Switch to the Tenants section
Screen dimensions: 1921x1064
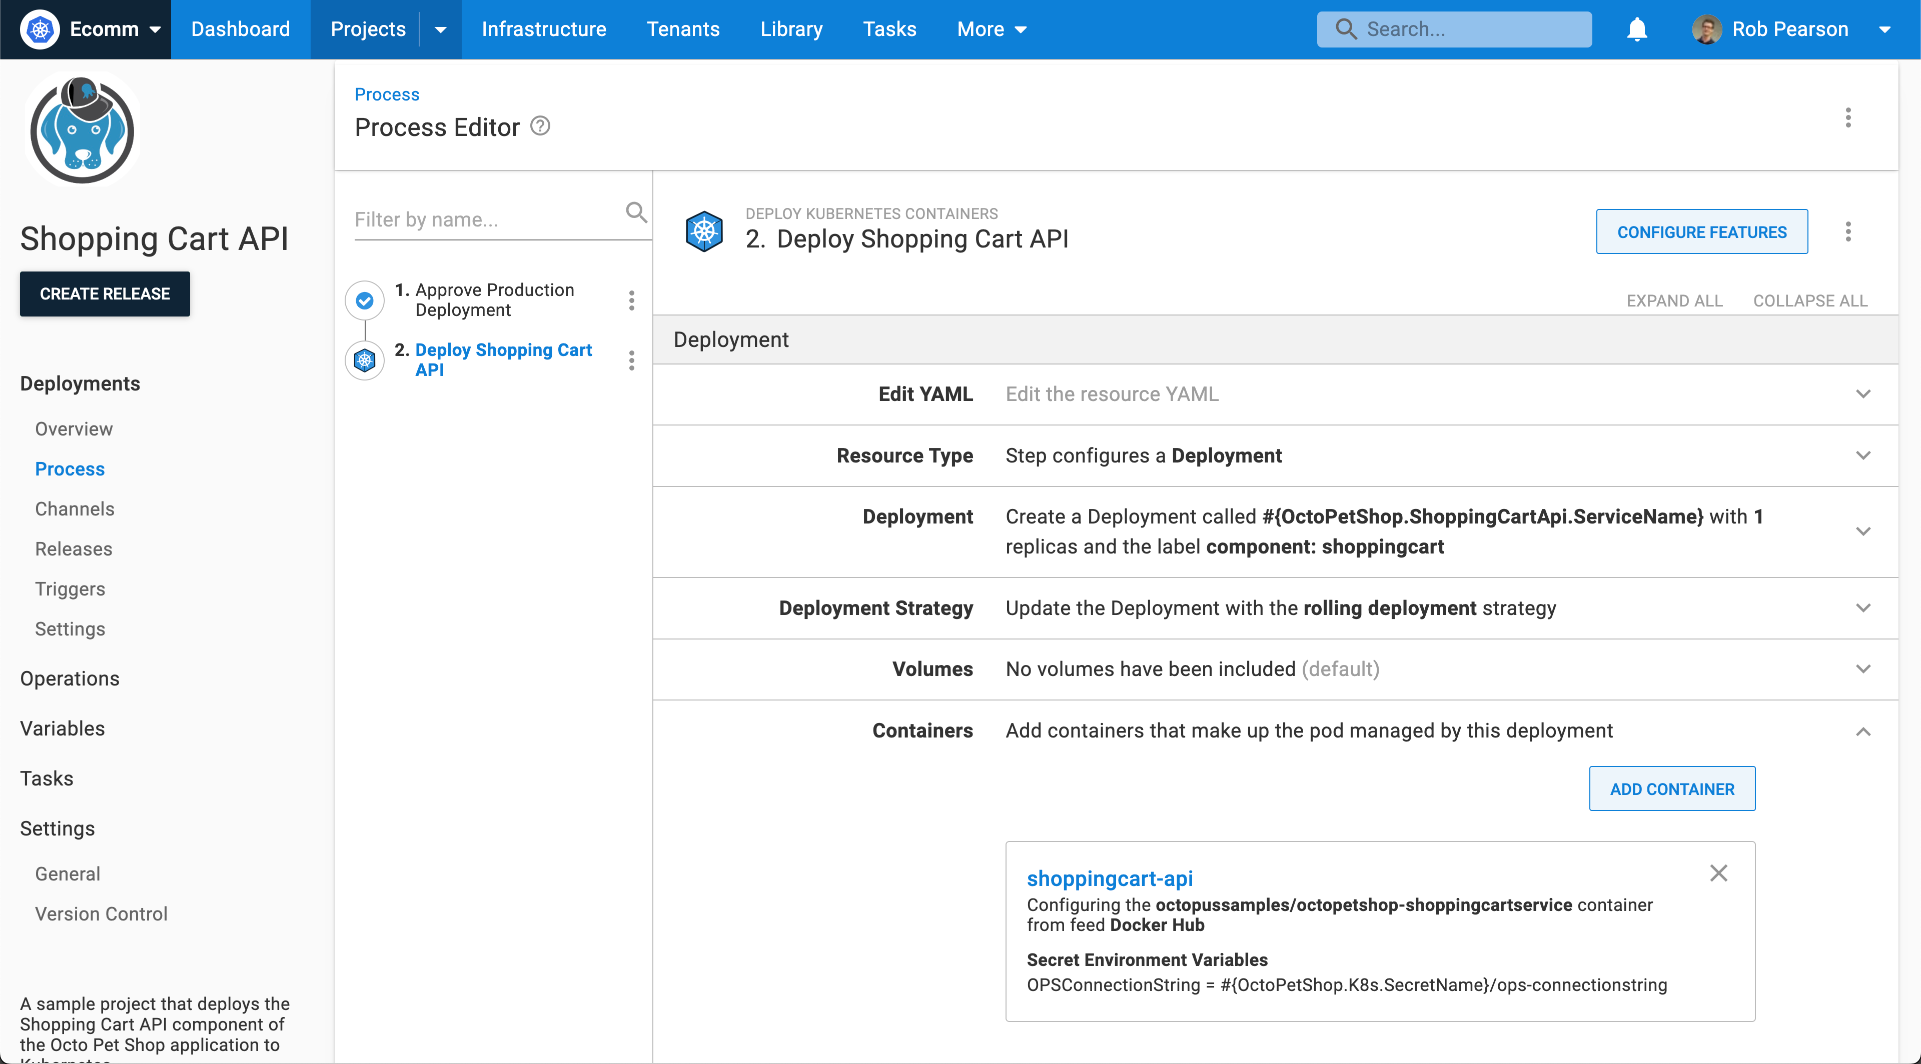pos(683,29)
